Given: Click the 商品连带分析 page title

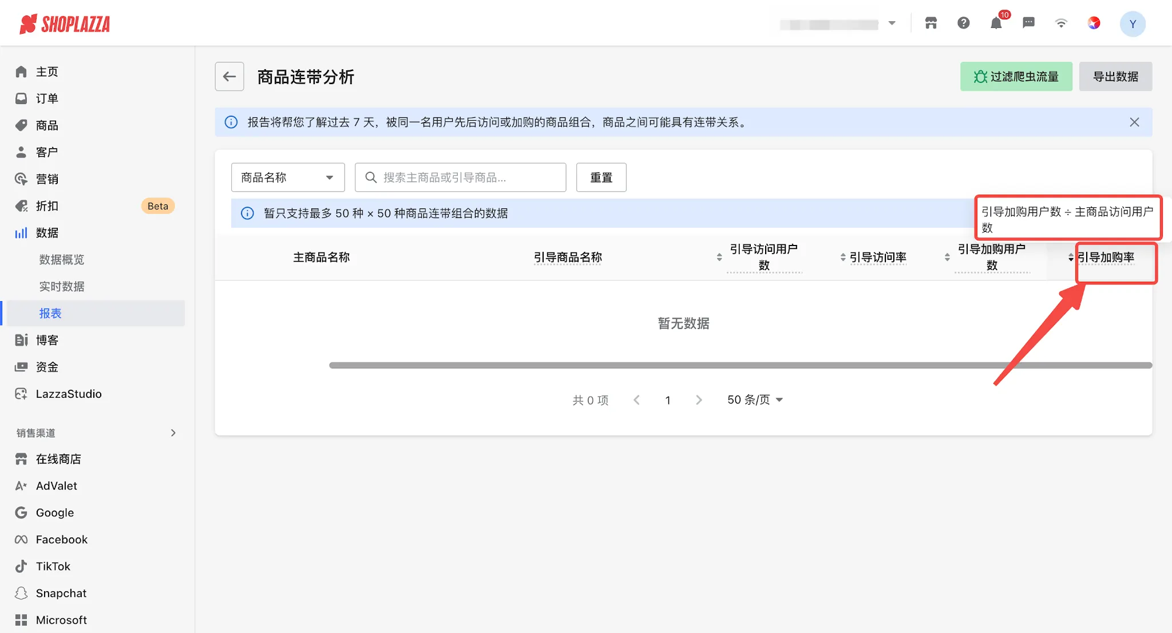Looking at the screenshot, I should tap(306, 77).
